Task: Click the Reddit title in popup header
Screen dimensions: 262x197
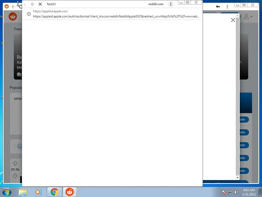Action: 51,4
